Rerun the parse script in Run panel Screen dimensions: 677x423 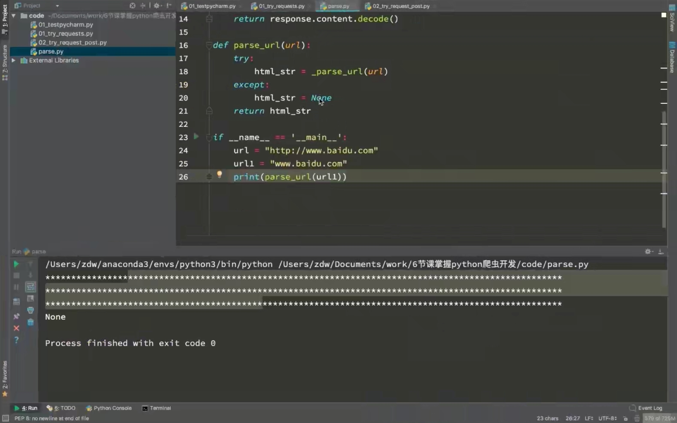(16, 264)
